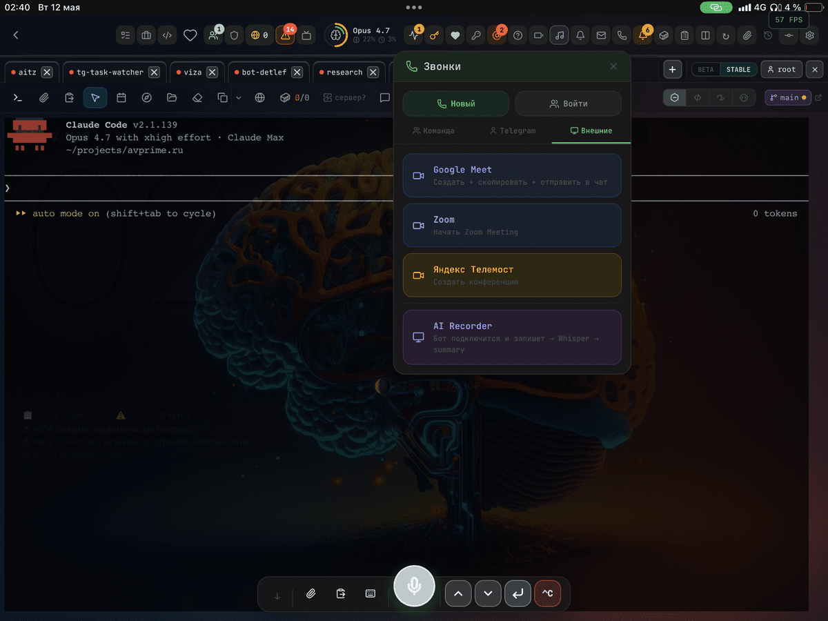828x621 pixels.
Task: Click the eraser icon in second toolbar
Action: [197, 98]
